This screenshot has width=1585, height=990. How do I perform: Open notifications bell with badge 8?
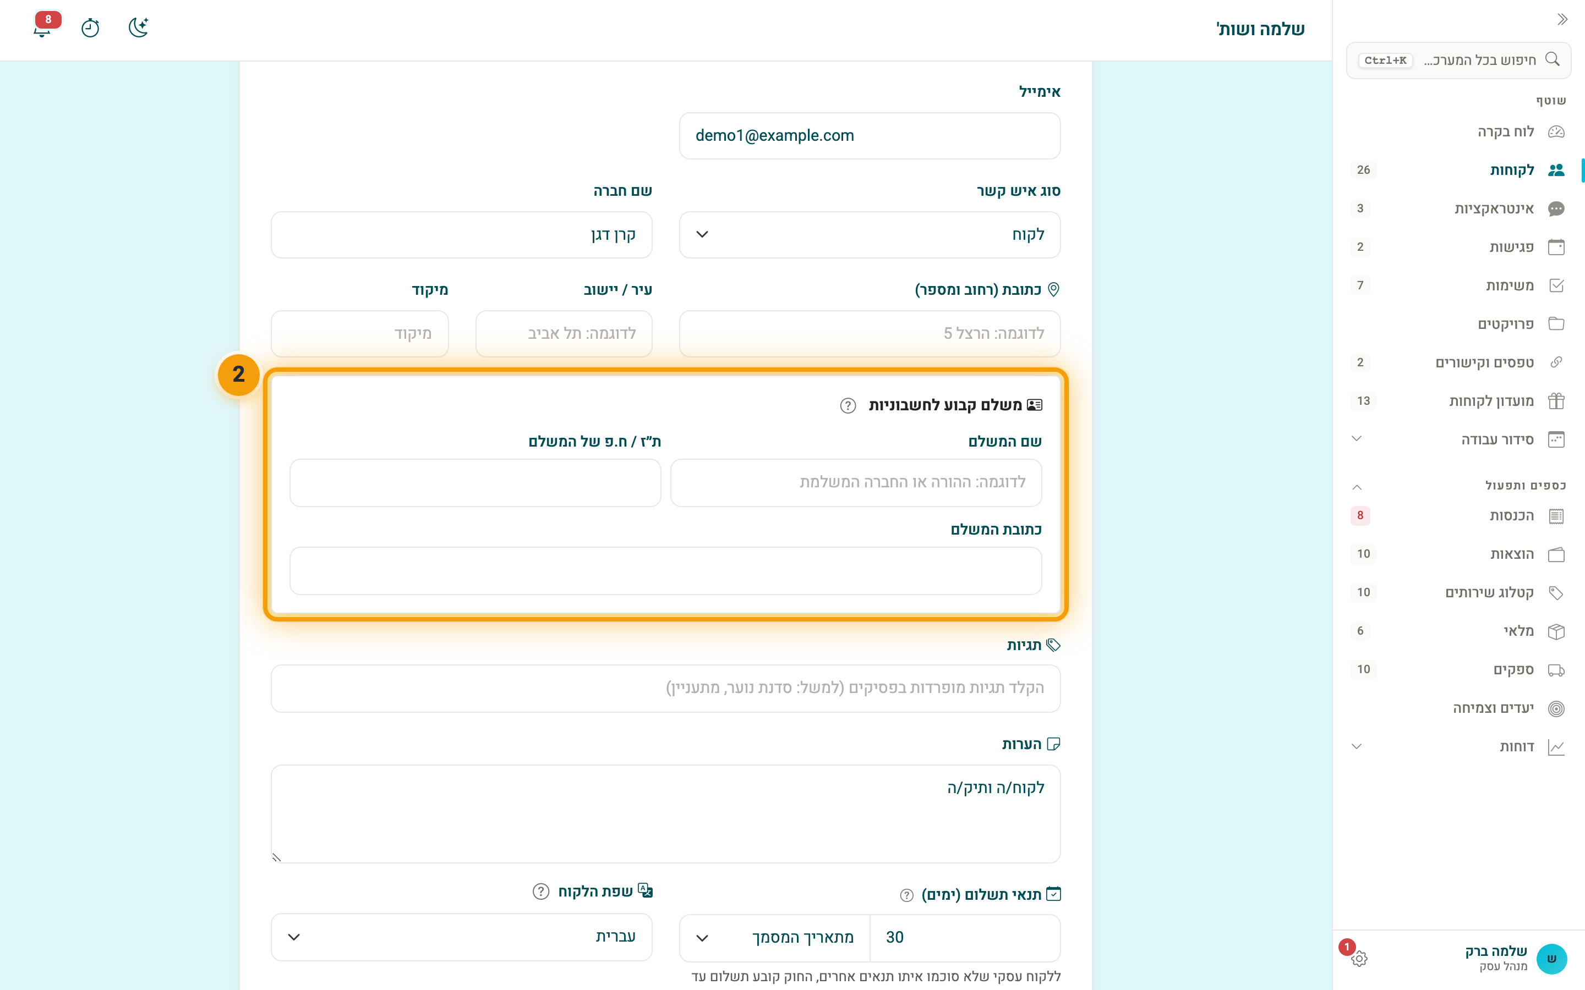point(43,26)
